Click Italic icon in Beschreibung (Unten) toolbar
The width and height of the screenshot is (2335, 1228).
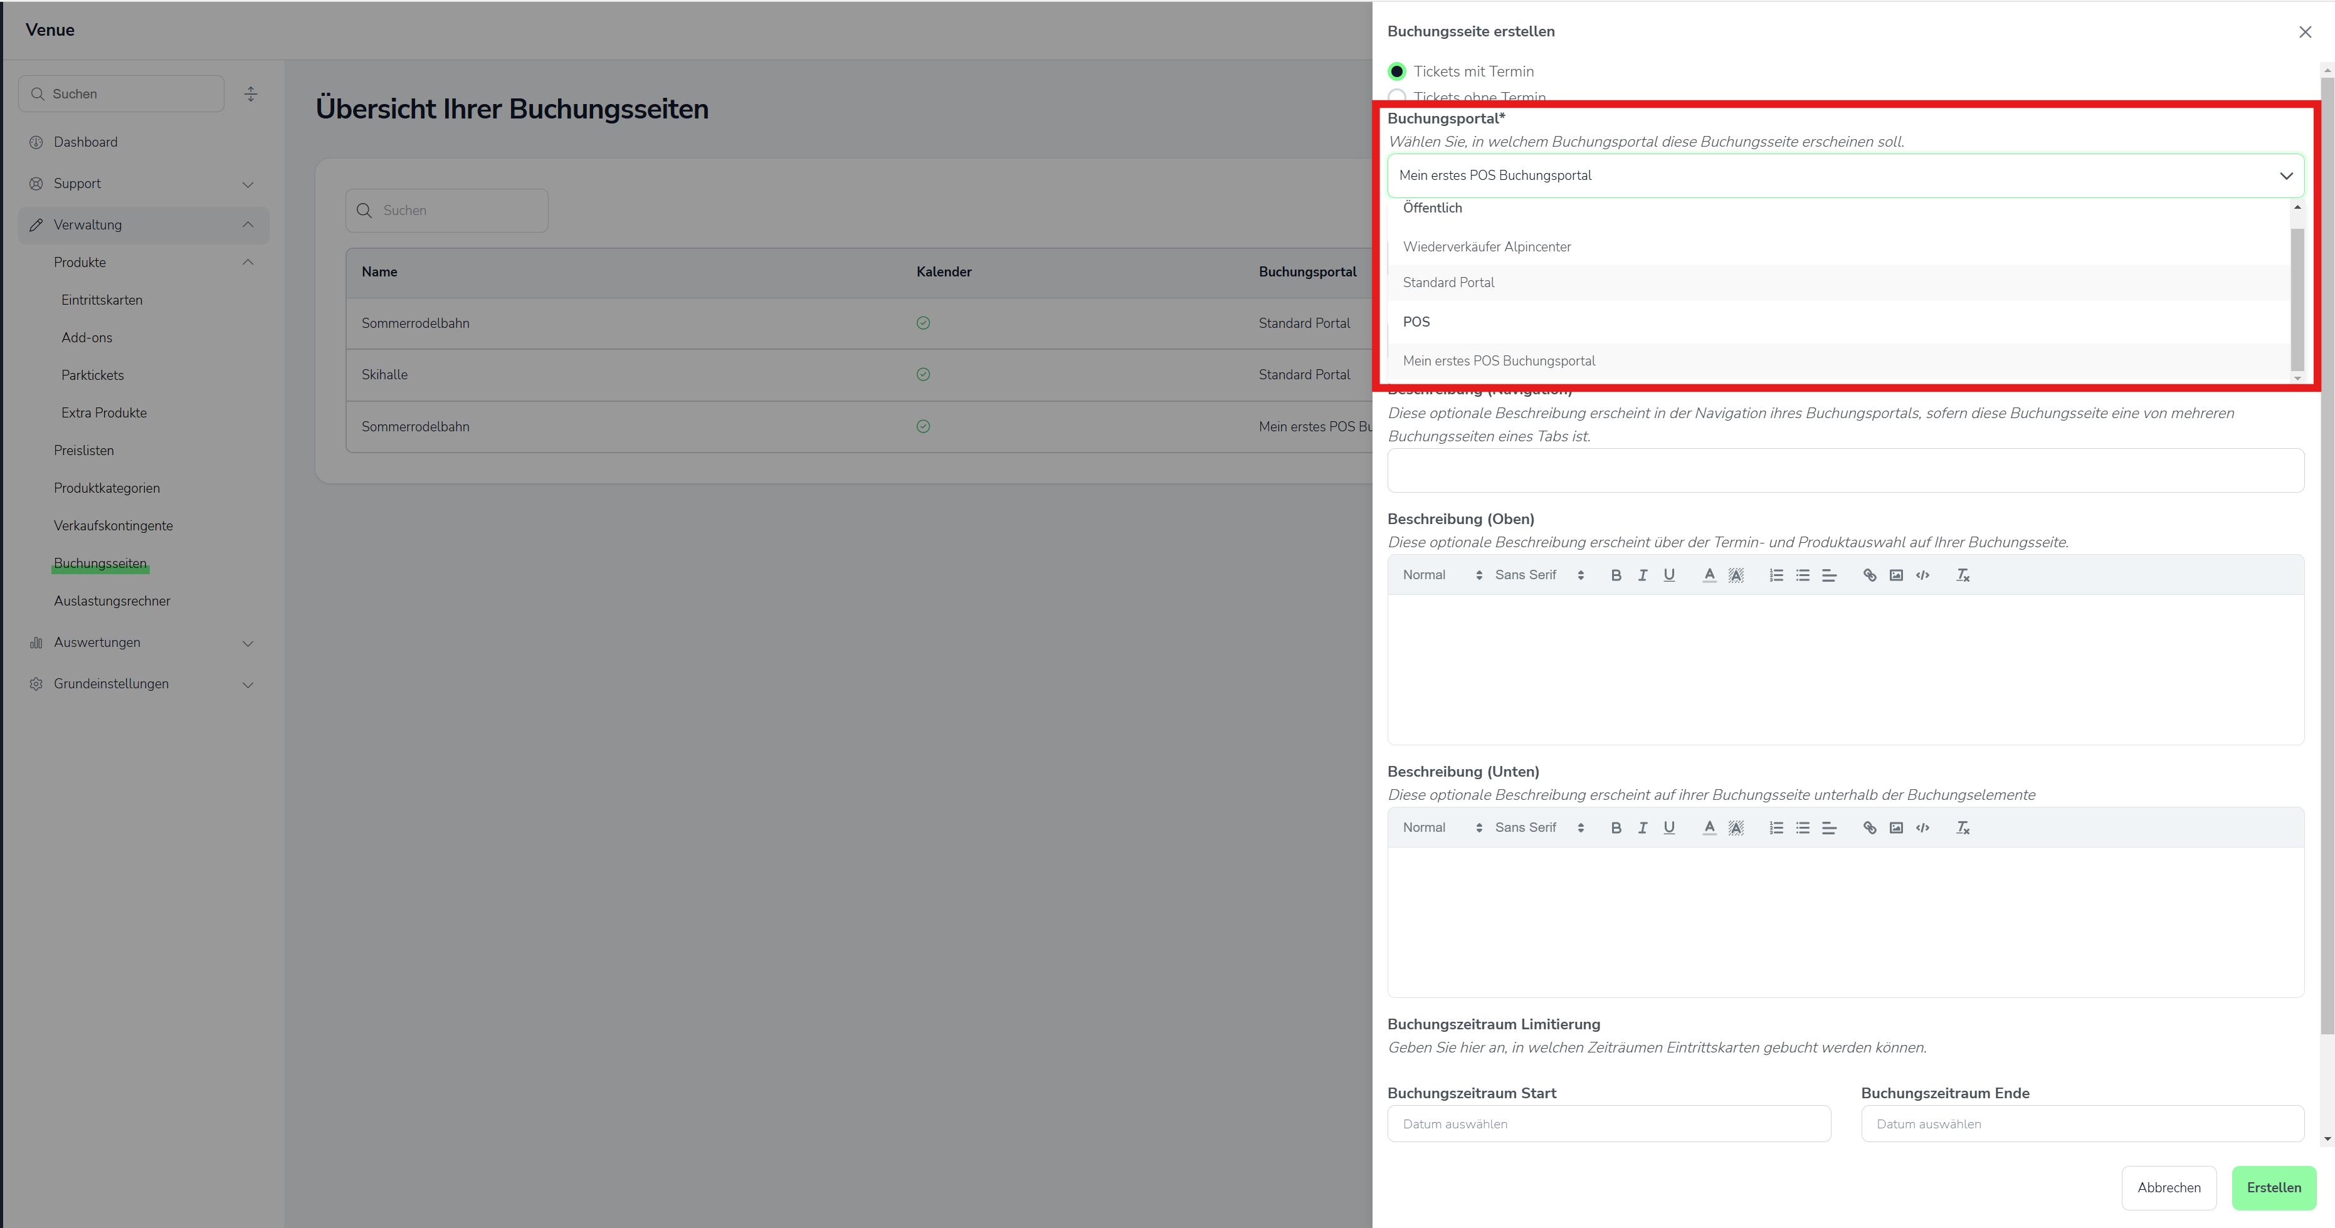pos(1642,827)
